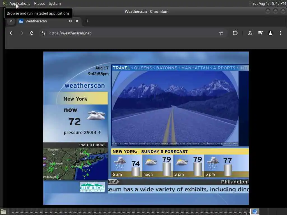Click the current temperature 72
Image resolution: width=287 pixels, height=215 pixels.
pyautogui.click(x=75, y=121)
